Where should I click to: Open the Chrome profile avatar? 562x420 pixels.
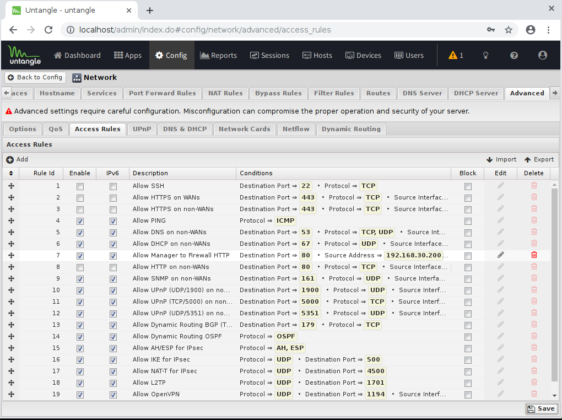tap(531, 30)
